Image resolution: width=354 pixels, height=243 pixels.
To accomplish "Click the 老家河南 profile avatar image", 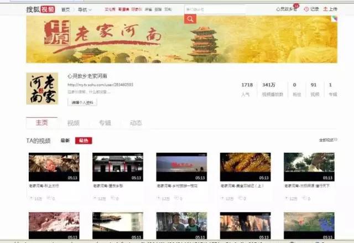I will tap(42, 89).
